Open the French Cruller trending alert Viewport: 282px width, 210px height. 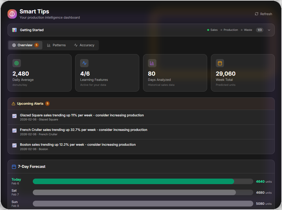click(84, 130)
